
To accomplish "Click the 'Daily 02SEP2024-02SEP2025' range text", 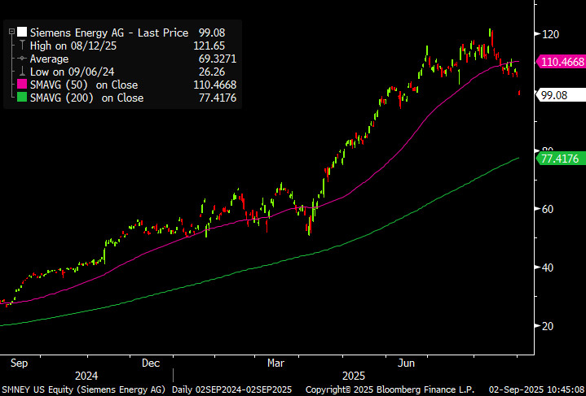I will (231, 390).
